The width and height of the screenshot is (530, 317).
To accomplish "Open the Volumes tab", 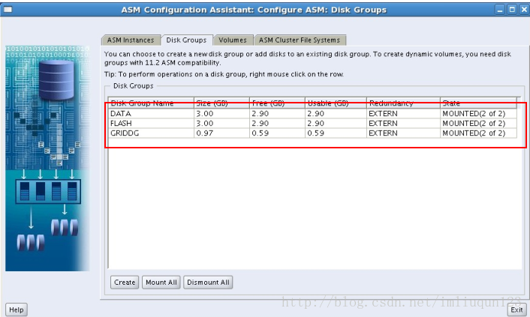I will (233, 40).
